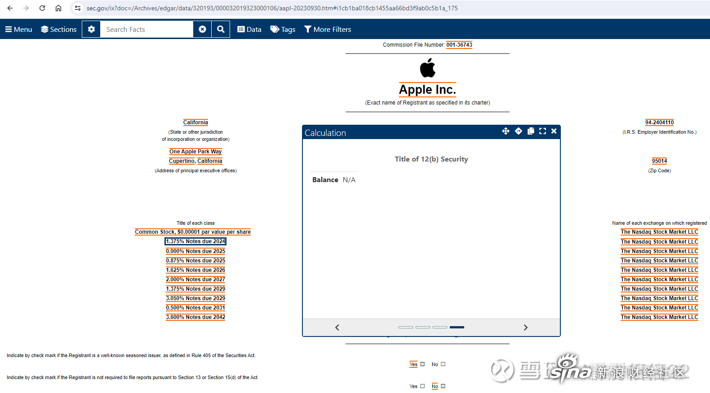
Task: Clear the search with X icon
Action: click(x=203, y=29)
